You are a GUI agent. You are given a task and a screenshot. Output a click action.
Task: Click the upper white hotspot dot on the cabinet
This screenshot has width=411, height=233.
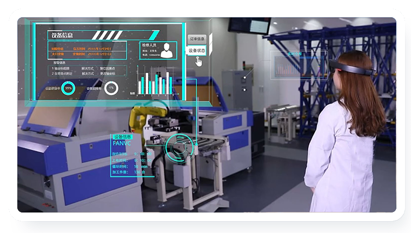244,77
